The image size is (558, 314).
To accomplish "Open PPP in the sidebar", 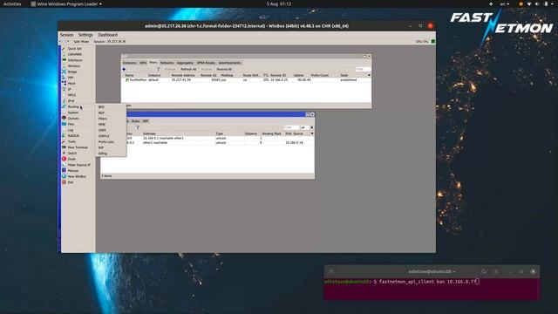I will tap(71, 78).
